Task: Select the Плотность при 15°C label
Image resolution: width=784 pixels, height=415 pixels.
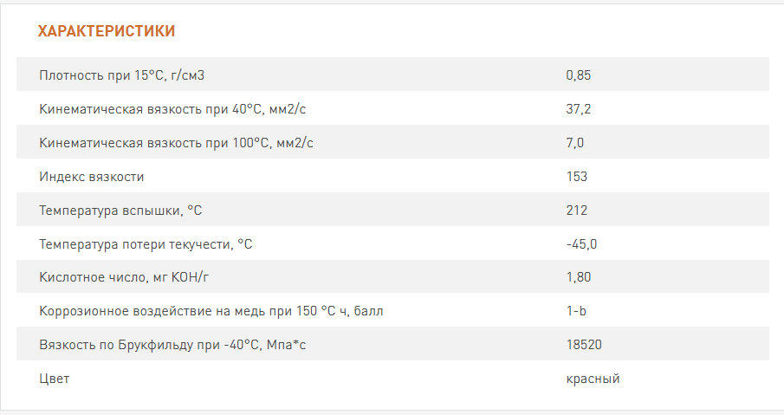Action: (122, 75)
